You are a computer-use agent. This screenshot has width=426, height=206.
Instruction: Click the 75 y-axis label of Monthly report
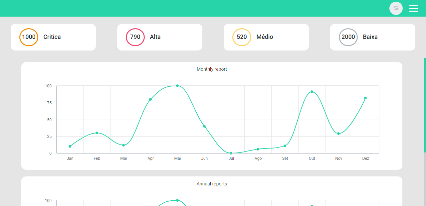(49, 103)
